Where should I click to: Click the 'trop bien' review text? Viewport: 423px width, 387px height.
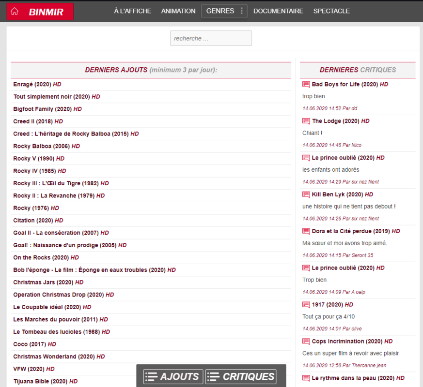click(313, 96)
